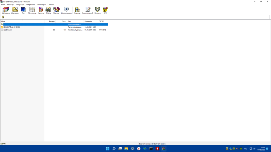
Task: Click the Извлечь (Extract) toolbar icon
Action: click(15, 10)
